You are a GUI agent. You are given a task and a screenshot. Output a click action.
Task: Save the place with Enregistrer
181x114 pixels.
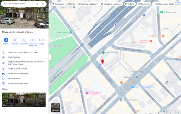tap(15, 40)
